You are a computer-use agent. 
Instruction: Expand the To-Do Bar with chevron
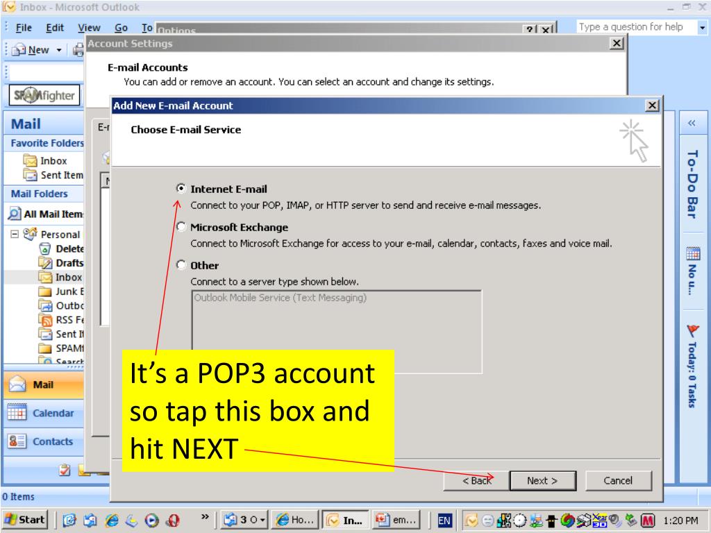[692, 123]
